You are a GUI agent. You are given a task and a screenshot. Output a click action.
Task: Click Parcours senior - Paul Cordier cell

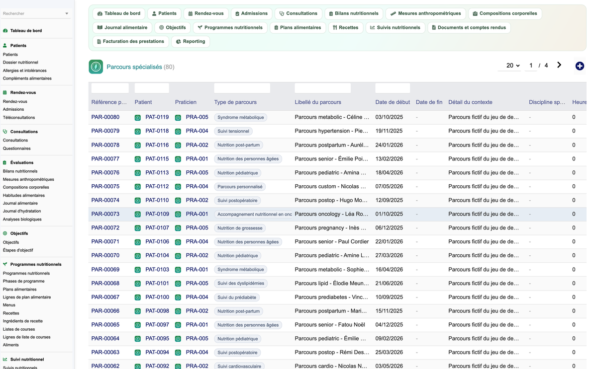pyautogui.click(x=332, y=242)
